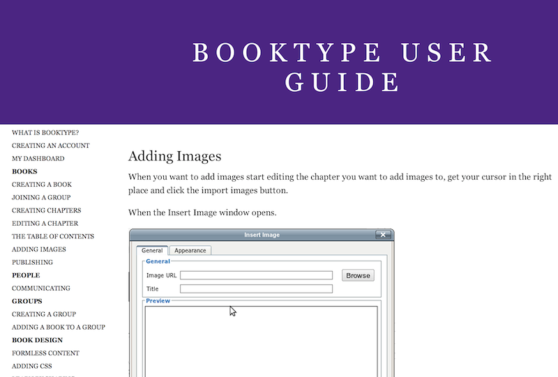Open 'Adding CSS' chapter link
Screen dimensions: 558x377
tap(31, 367)
